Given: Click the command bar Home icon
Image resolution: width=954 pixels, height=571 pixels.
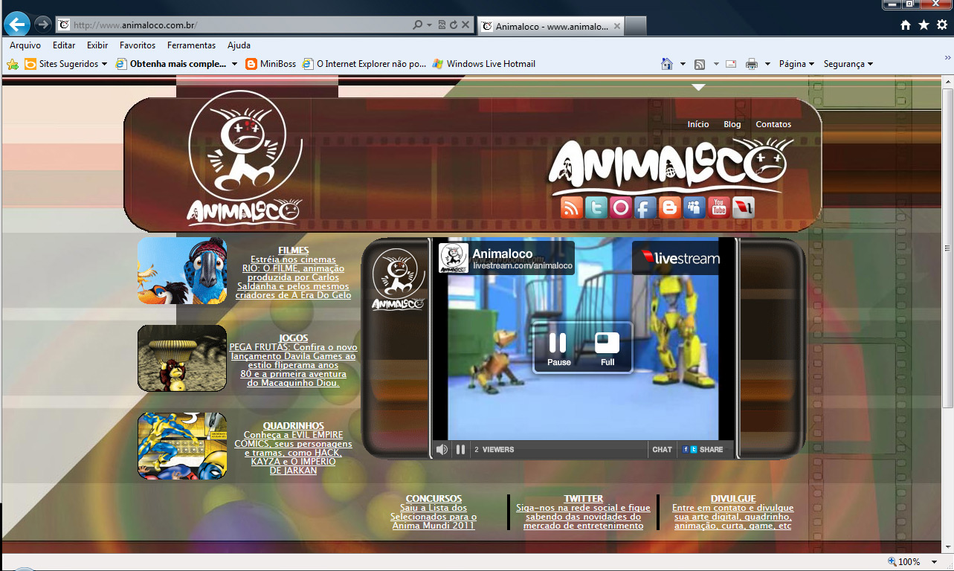Looking at the screenshot, I should [x=667, y=64].
